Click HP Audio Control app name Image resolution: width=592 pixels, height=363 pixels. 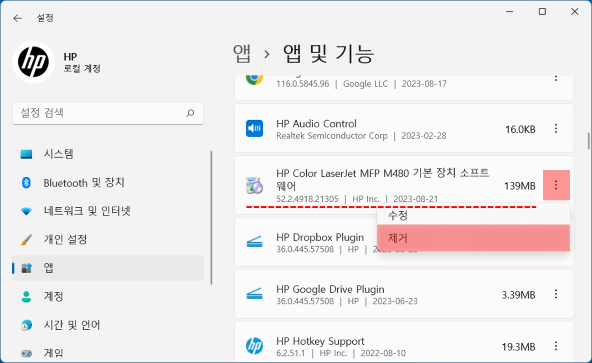(x=316, y=124)
